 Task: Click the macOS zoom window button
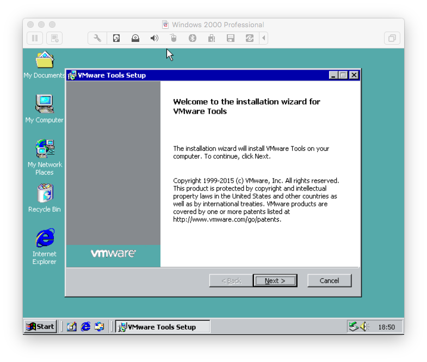pos(52,24)
